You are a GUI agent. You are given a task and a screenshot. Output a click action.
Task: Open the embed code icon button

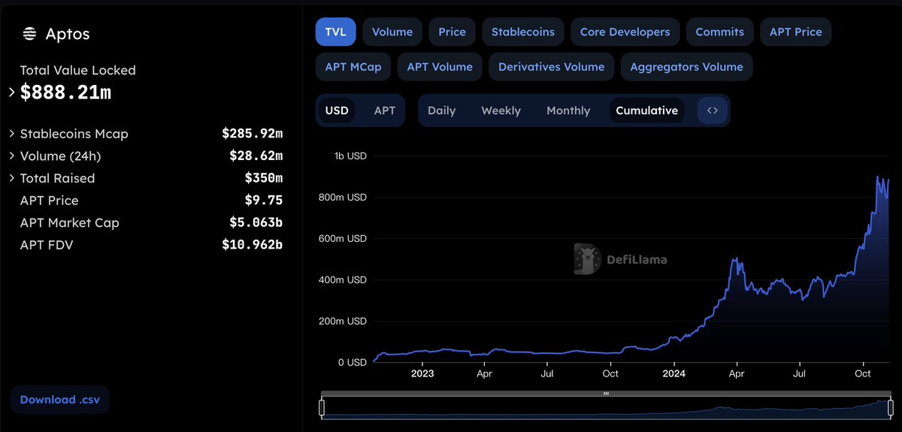click(713, 110)
